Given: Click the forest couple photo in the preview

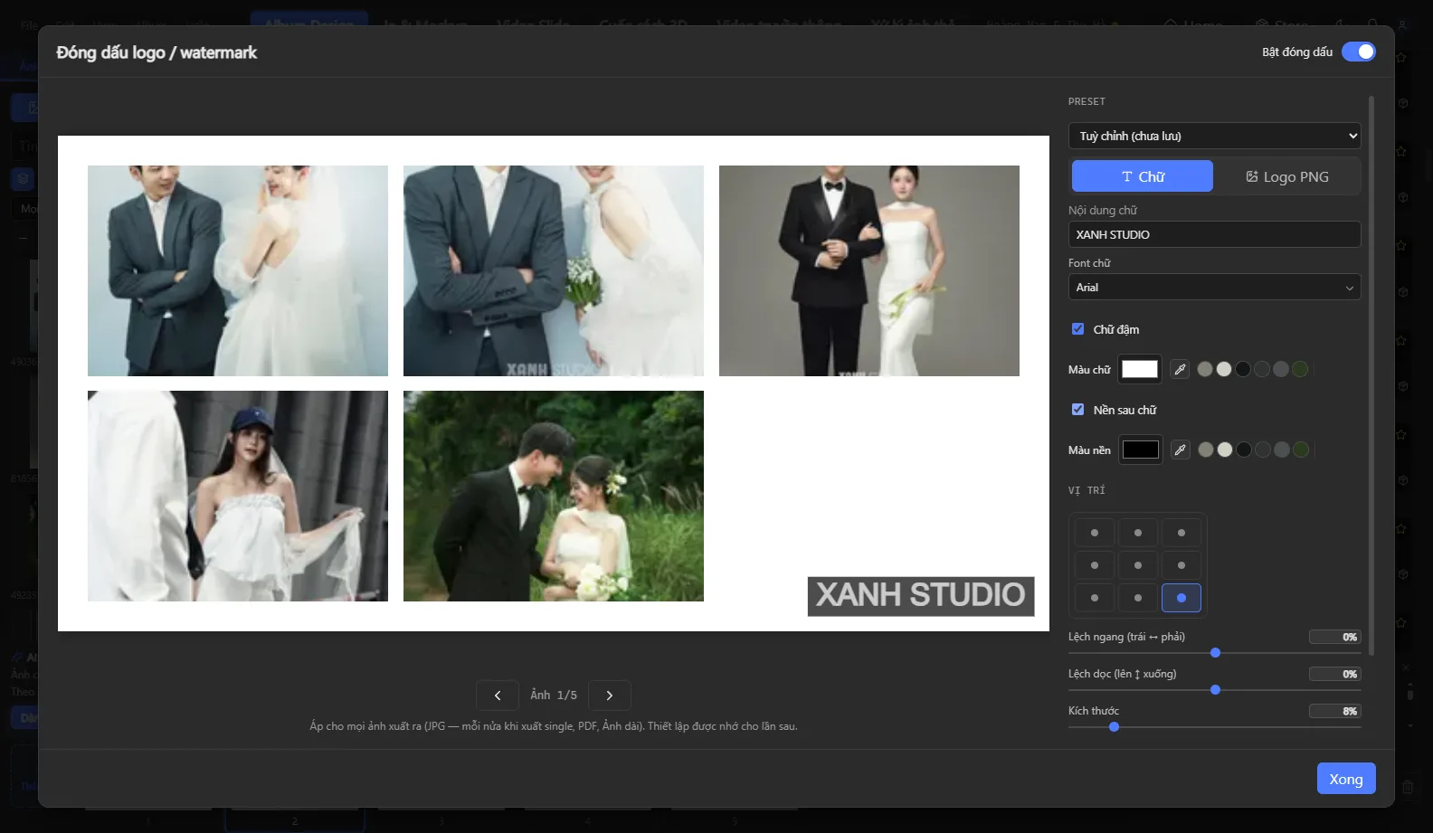Looking at the screenshot, I should point(554,496).
